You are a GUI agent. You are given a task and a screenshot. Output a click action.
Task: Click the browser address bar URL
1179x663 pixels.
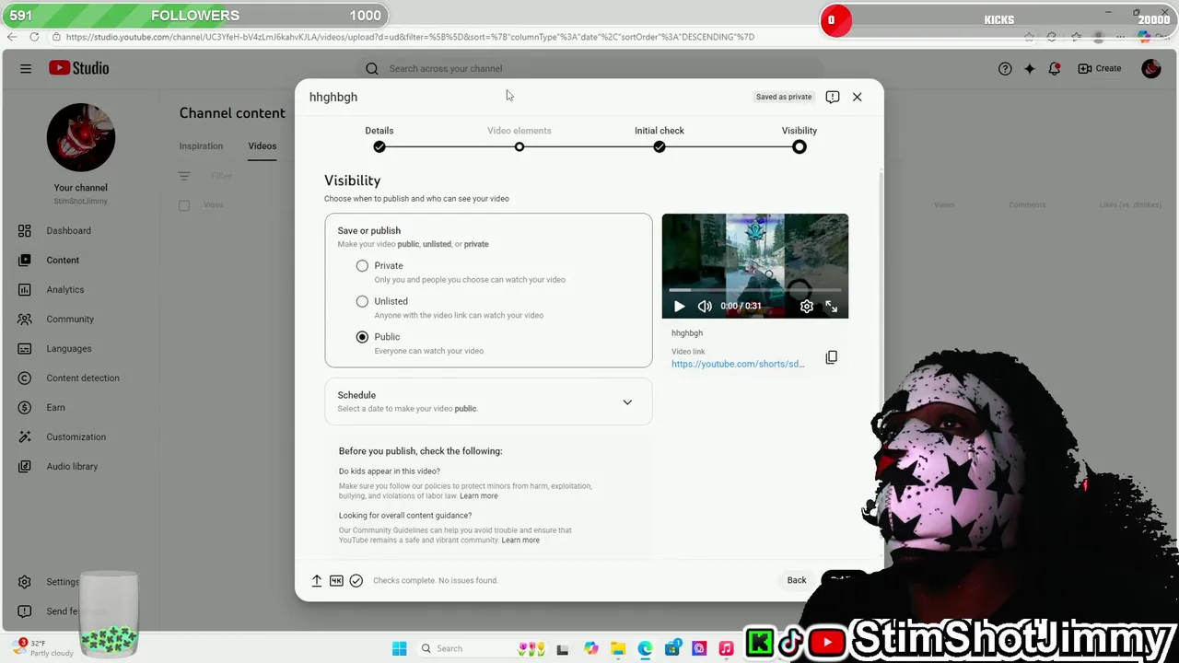click(x=410, y=37)
